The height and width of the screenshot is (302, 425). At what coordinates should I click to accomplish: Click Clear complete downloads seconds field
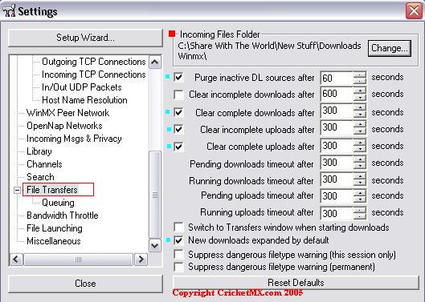coord(337,111)
